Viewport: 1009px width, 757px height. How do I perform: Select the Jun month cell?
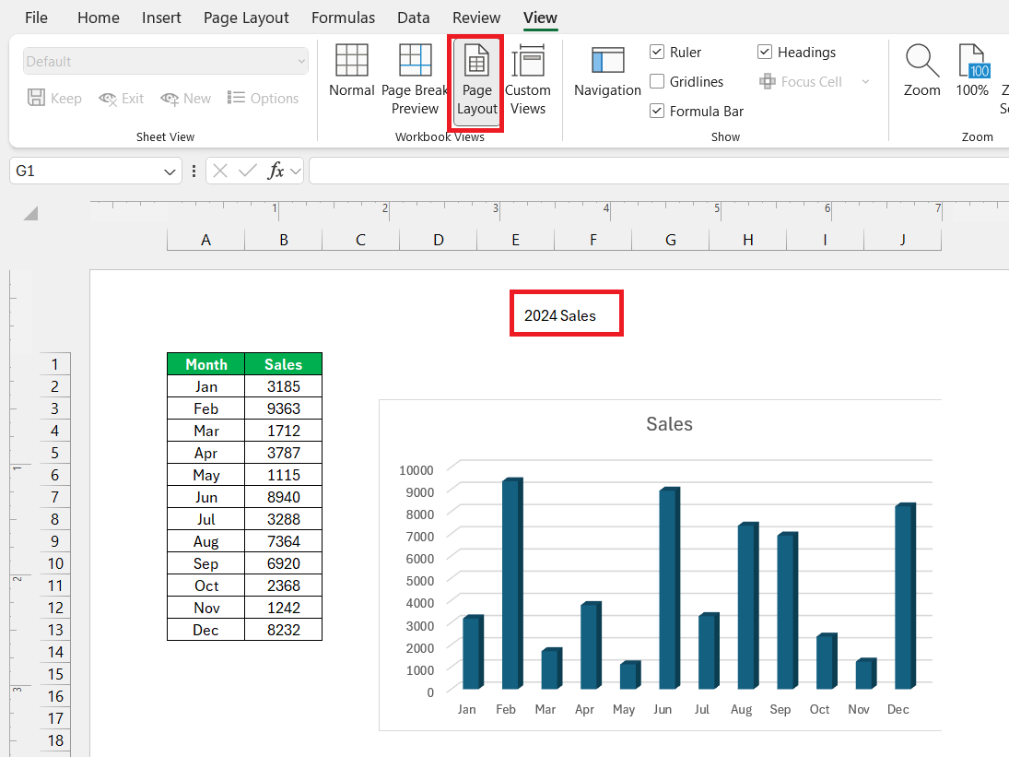coord(205,497)
